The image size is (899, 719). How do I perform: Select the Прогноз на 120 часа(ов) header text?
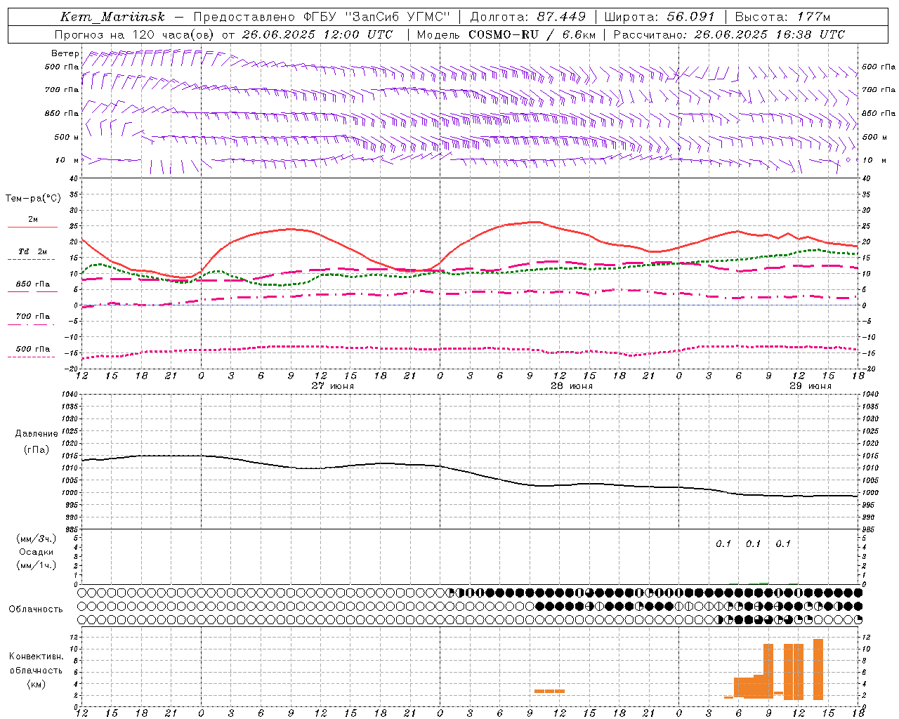pos(135,34)
